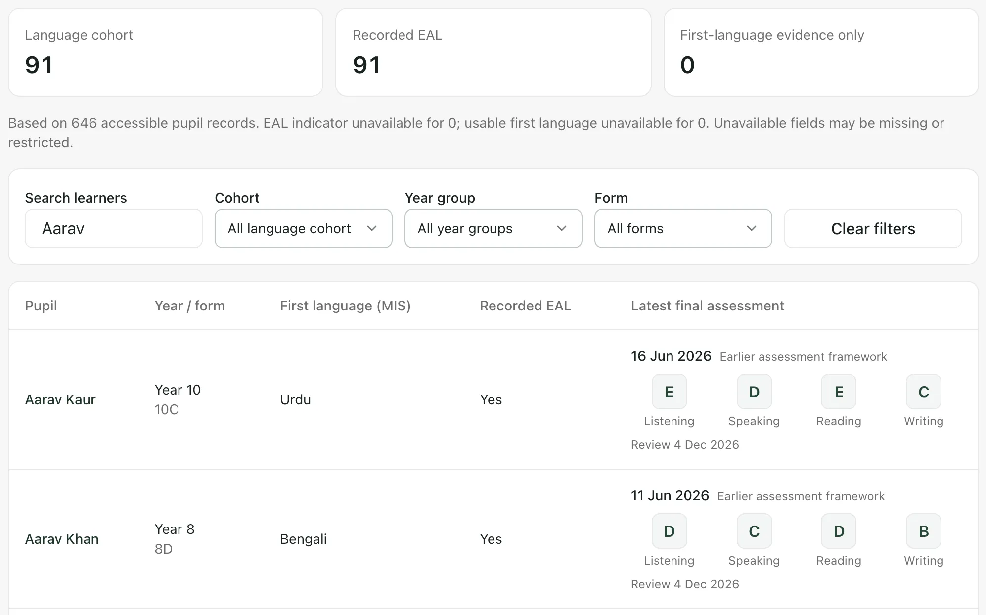Click Aarav Khan's Speaking grade C badge

pos(754,531)
